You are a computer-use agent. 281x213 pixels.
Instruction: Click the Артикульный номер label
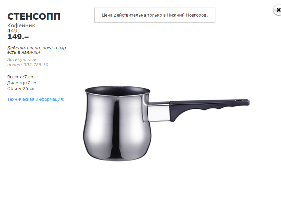coord(22,62)
